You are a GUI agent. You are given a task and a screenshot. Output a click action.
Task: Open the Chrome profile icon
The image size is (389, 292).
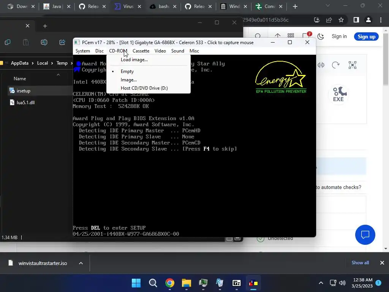368,20
